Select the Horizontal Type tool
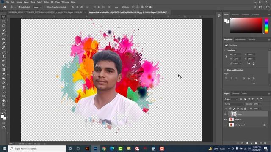Viewport: 271px width, 152px height. tap(3, 87)
